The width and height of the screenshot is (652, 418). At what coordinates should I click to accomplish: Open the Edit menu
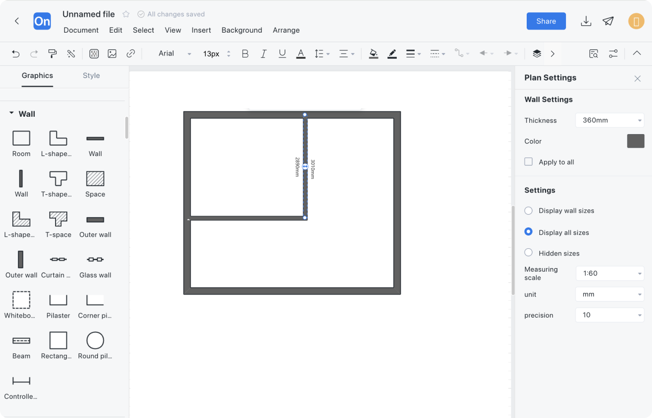pos(116,30)
